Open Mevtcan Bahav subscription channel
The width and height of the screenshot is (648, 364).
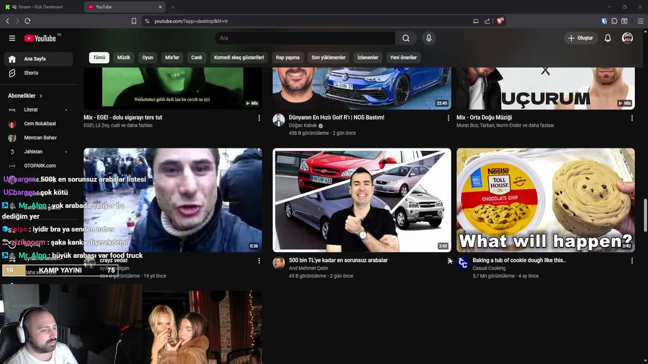pos(38,138)
